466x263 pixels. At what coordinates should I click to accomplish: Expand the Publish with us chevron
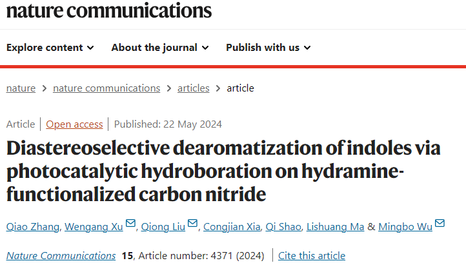point(307,48)
